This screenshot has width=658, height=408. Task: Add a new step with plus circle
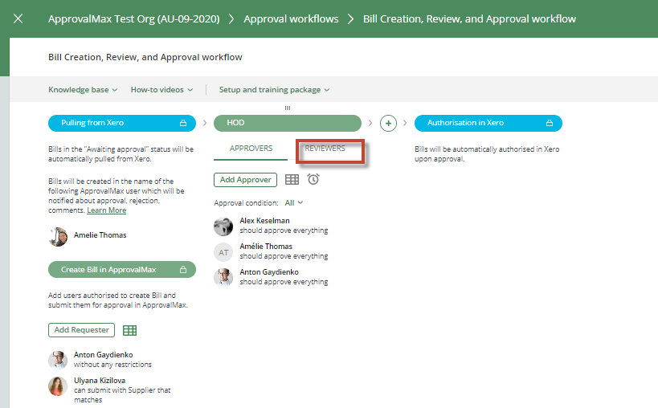(x=388, y=123)
